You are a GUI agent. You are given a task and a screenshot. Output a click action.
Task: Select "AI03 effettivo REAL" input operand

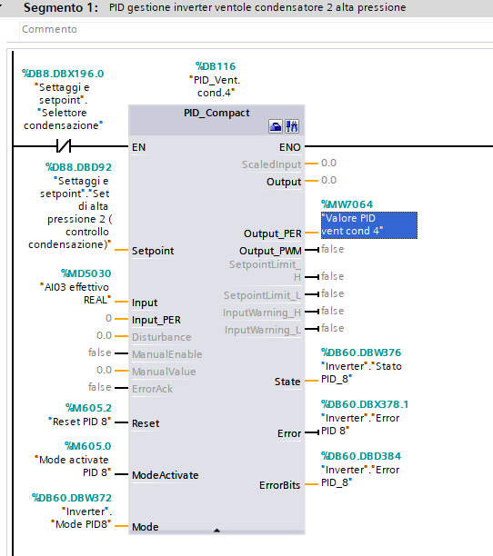75,293
